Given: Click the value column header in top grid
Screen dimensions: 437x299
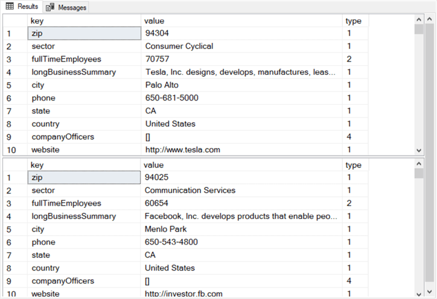Looking at the screenshot, I should pos(241,21).
